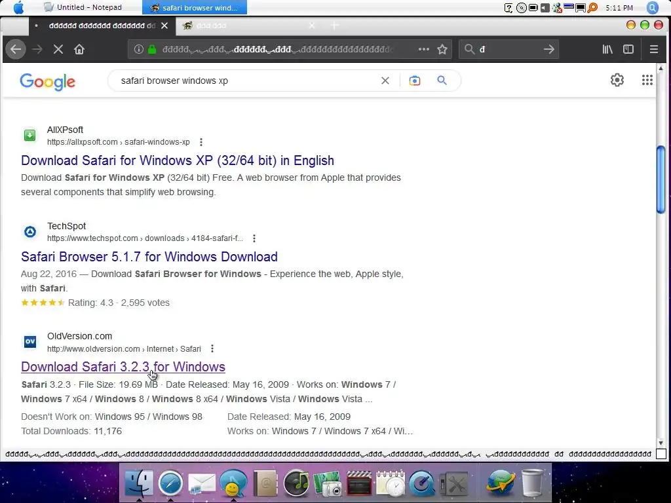Viewport: 671px width, 503px height.
Task: Click the green padlock security icon
Action: tap(151, 49)
